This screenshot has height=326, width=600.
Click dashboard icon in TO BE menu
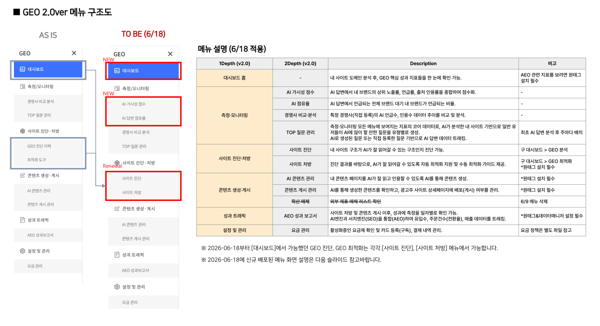click(x=117, y=71)
